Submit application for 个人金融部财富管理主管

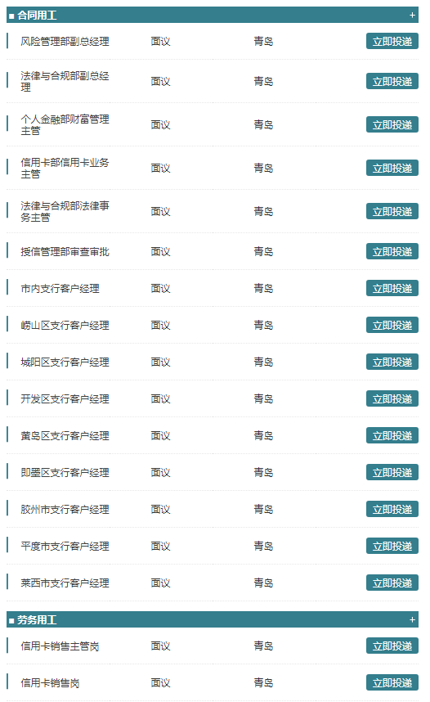[392, 124]
